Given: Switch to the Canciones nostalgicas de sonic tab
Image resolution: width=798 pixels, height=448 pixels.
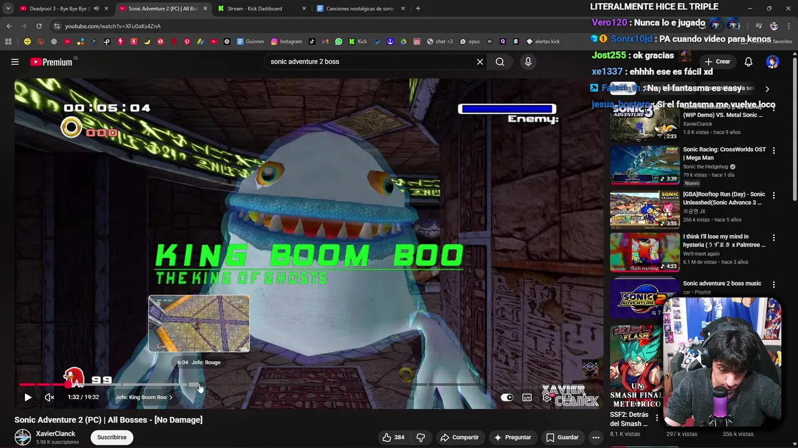Looking at the screenshot, I should [360, 9].
